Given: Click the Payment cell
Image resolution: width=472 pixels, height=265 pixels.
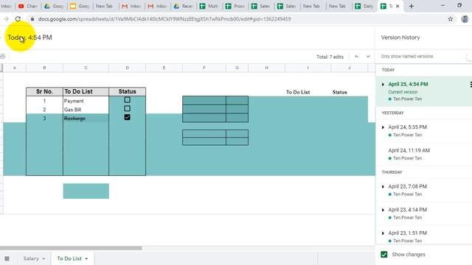Looking at the screenshot, I should (x=86, y=101).
